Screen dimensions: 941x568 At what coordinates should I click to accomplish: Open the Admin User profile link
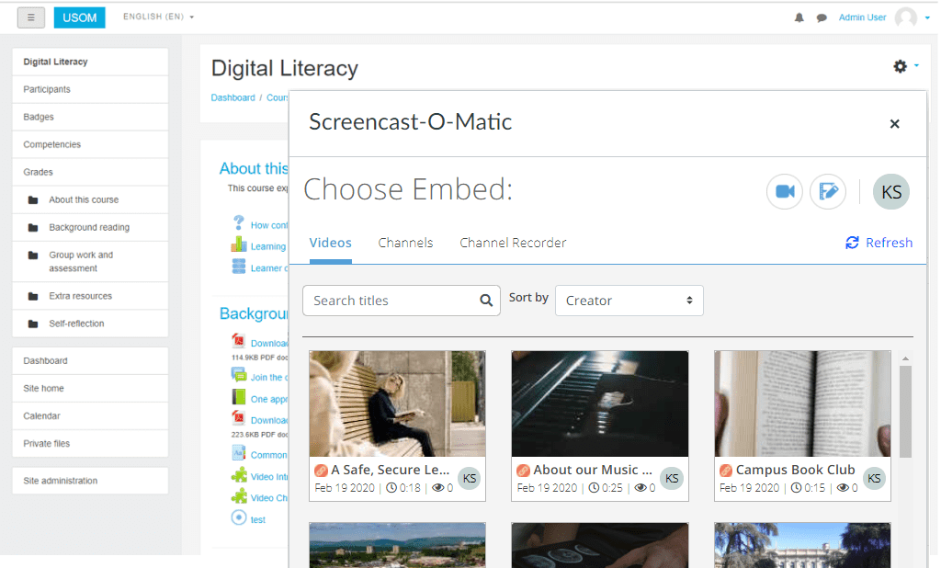pos(862,17)
